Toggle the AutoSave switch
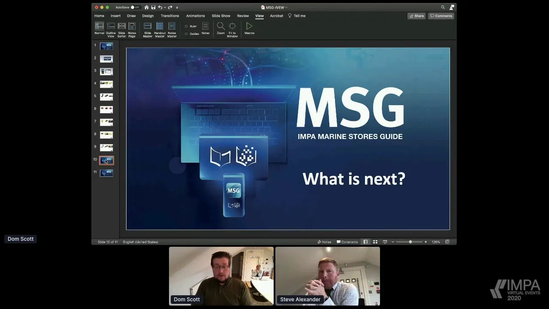549x309 pixels. [135, 7]
